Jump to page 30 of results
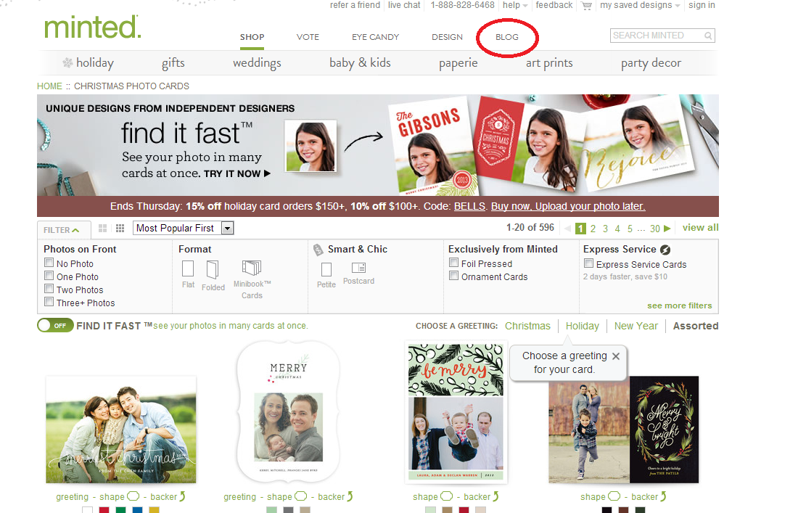The height and width of the screenshot is (513, 806). (654, 229)
